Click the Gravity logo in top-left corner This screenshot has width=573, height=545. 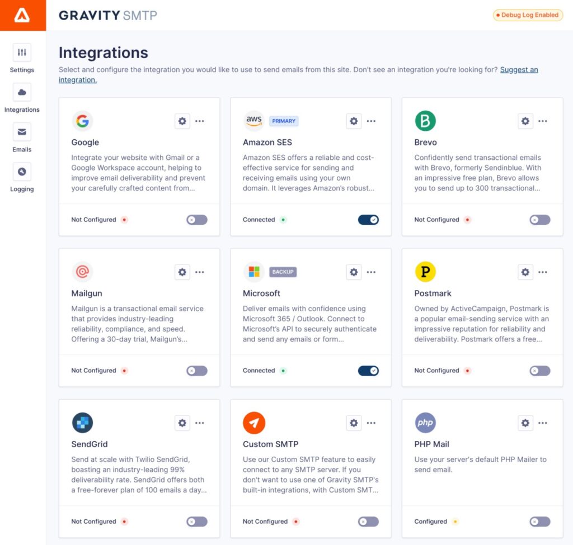22,16
